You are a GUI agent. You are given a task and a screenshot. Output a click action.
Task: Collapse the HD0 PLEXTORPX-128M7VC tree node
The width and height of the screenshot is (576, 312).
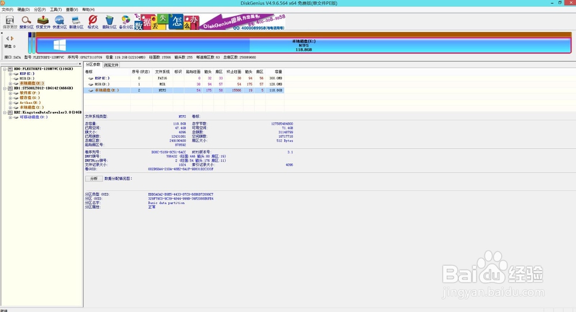click(5, 69)
